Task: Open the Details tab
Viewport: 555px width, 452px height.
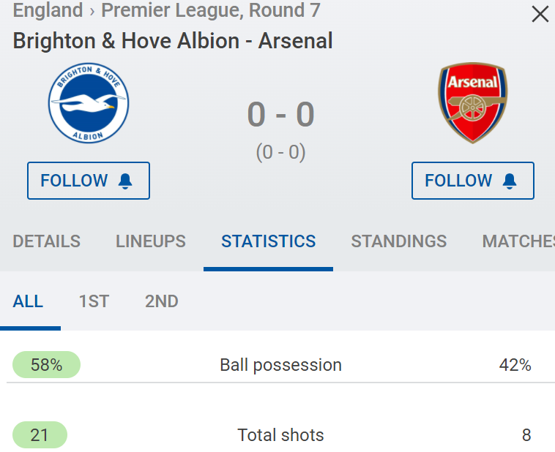Action: [x=47, y=241]
